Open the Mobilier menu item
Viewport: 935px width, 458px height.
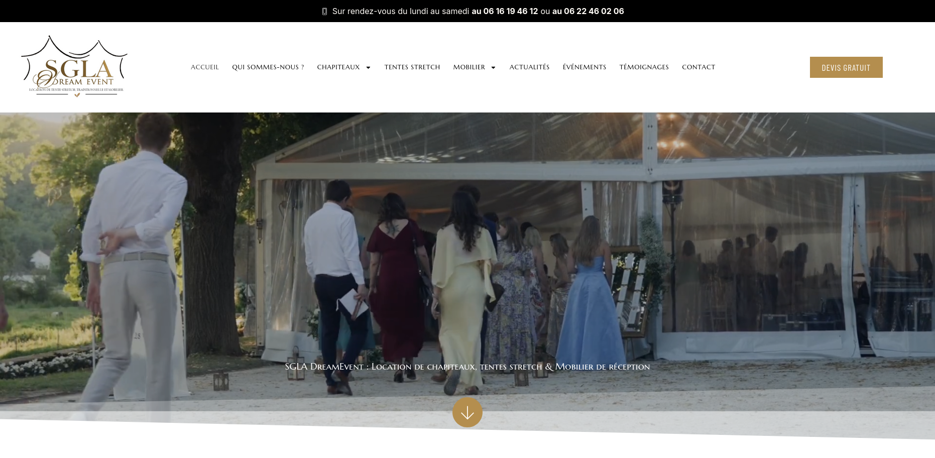pos(469,67)
